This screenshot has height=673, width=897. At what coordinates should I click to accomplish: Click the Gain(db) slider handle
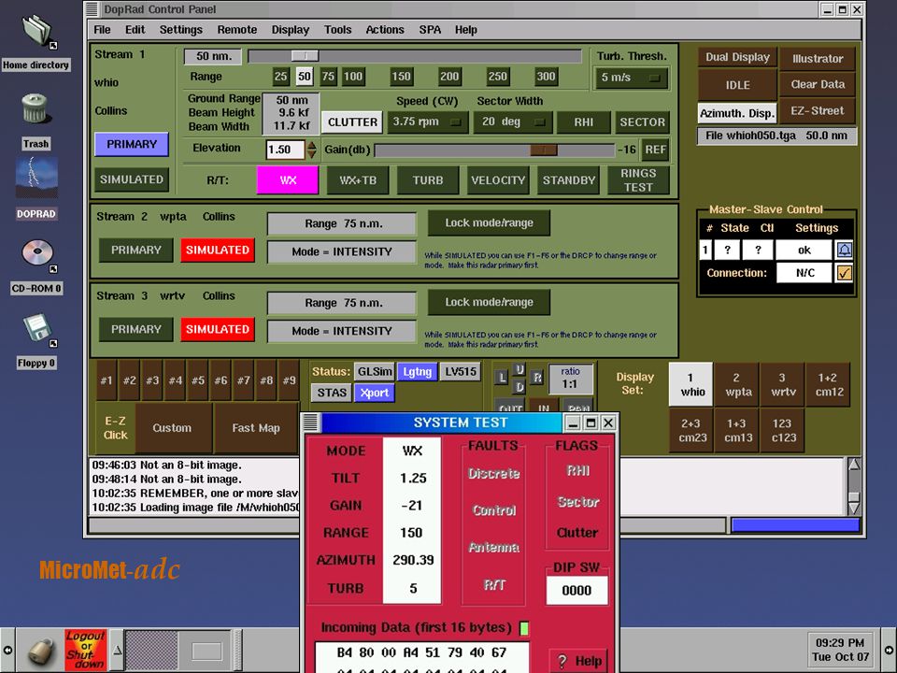point(543,150)
